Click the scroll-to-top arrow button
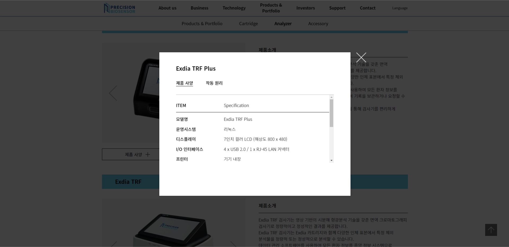 tap(491, 230)
